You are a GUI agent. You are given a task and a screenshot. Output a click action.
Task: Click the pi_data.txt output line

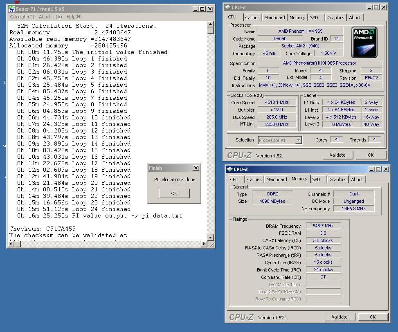[100, 216]
